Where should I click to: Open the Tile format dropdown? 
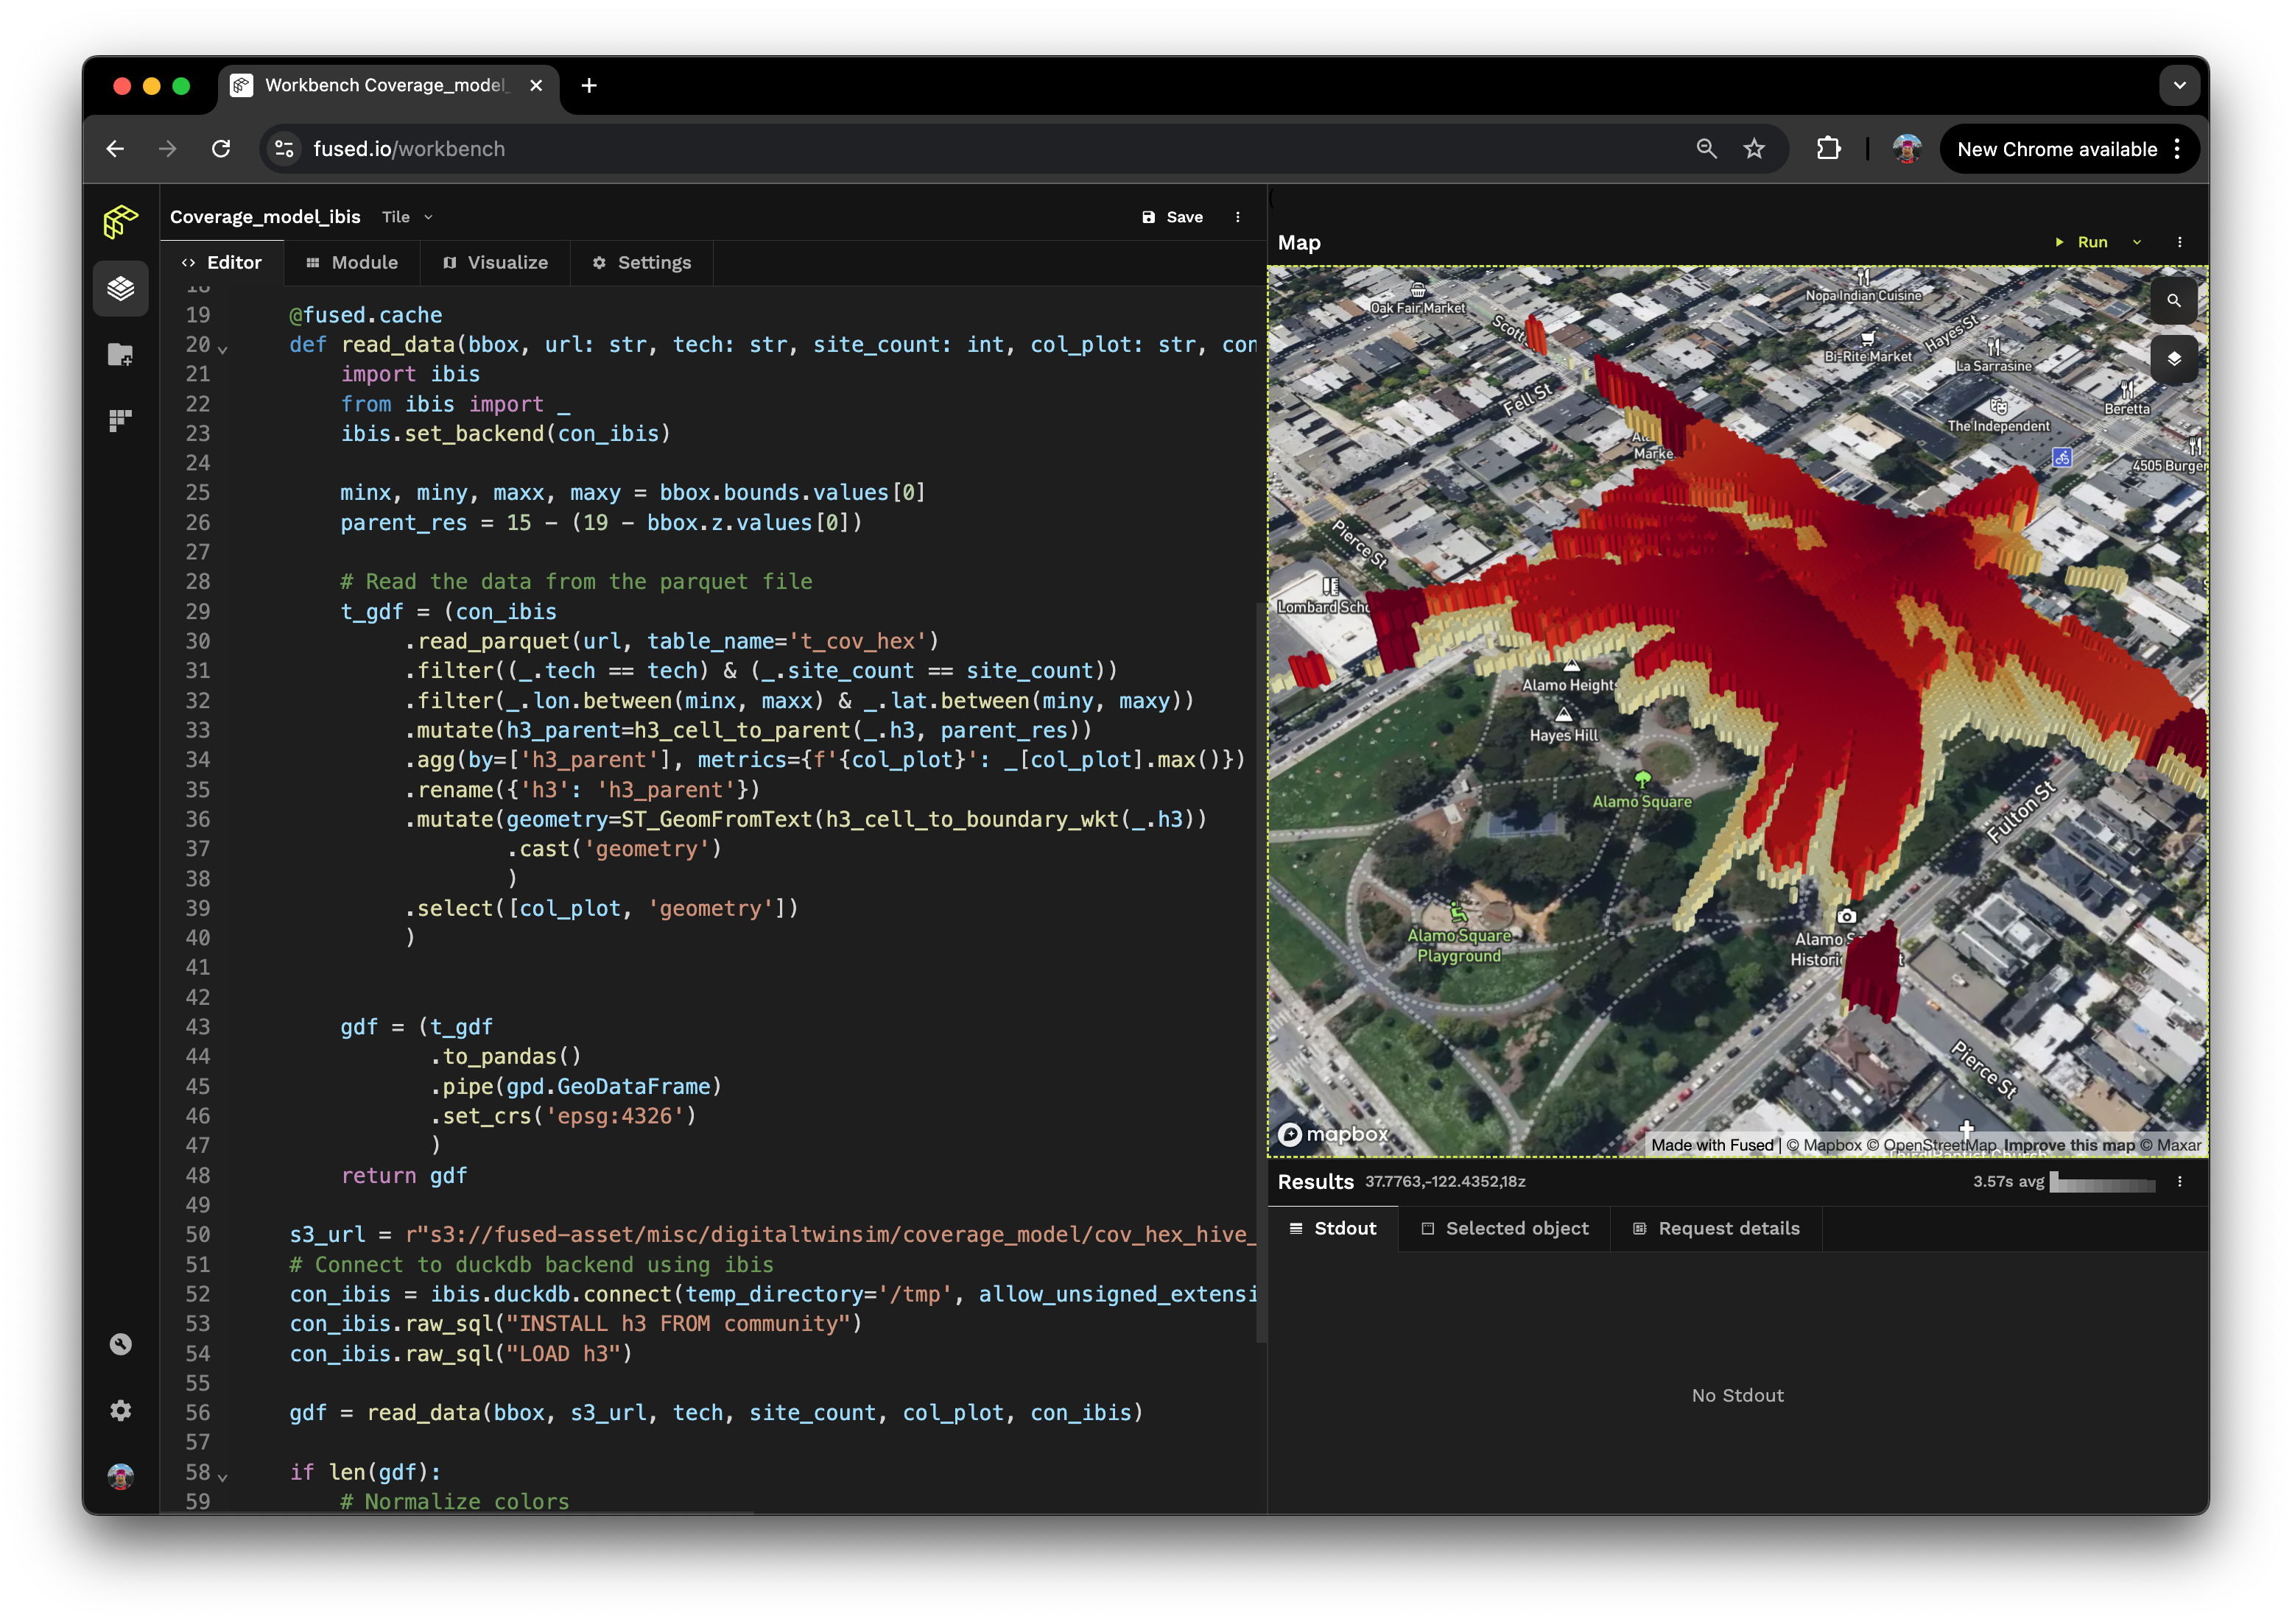[x=406, y=216]
